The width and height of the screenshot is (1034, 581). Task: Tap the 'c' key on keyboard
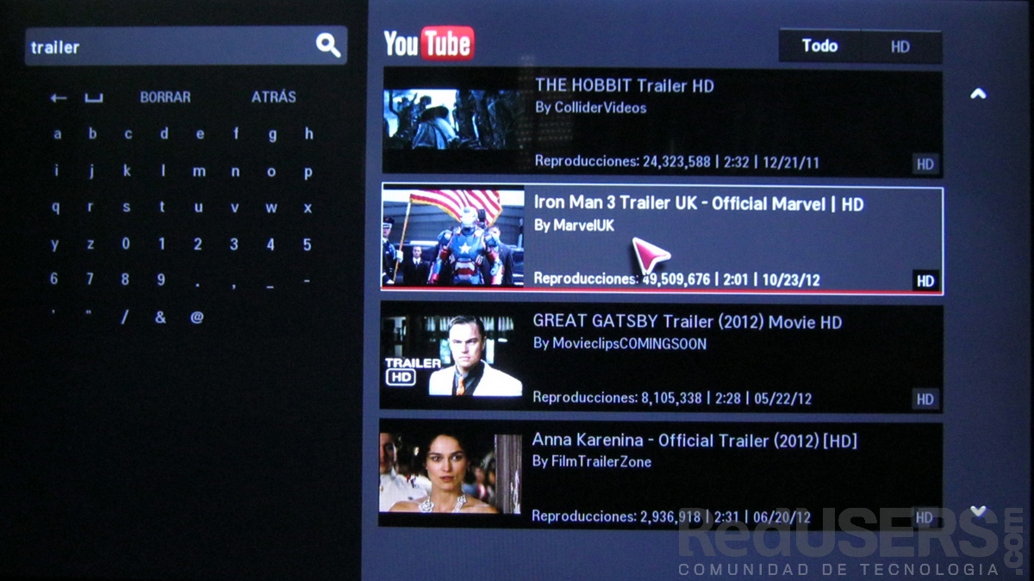point(128,134)
